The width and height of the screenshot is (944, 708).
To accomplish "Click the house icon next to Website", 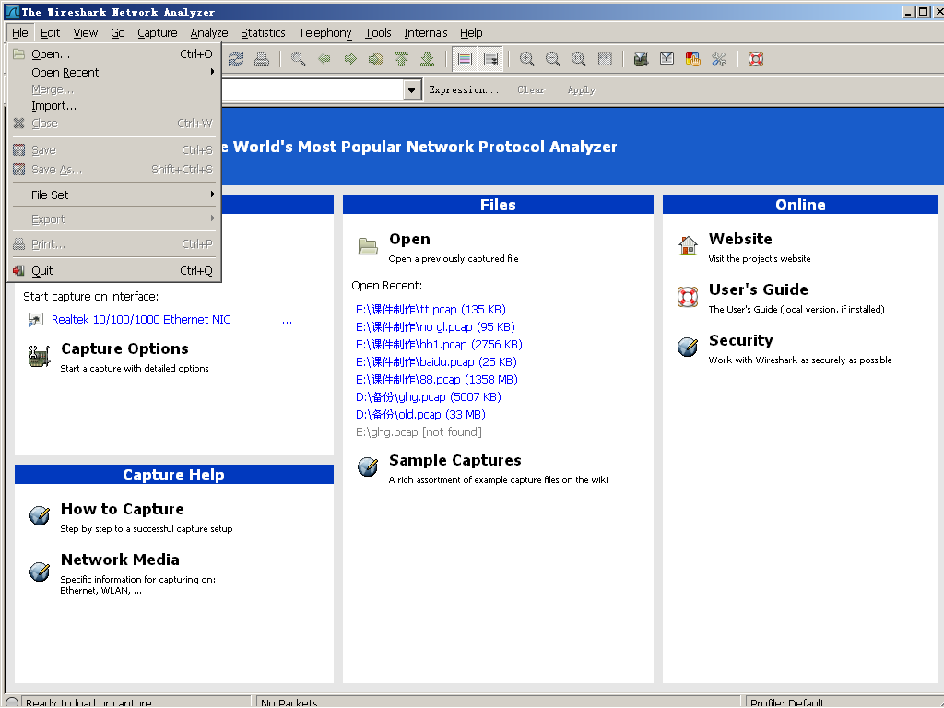I will tap(688, 245).
